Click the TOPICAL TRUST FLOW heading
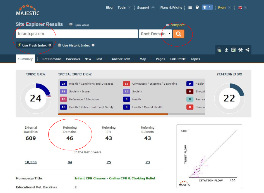The height and width of the screenshot is (193, 264). coord(75,74)
